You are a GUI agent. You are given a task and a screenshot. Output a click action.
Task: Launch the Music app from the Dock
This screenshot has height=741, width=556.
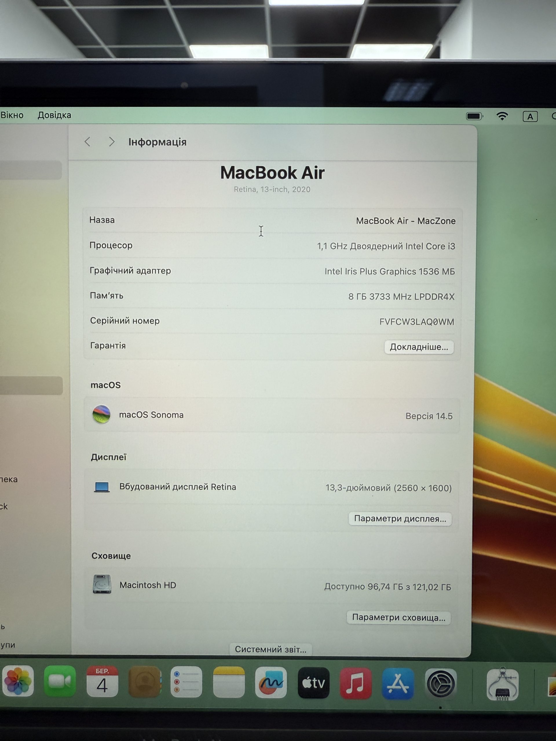(x=356, y=683)
